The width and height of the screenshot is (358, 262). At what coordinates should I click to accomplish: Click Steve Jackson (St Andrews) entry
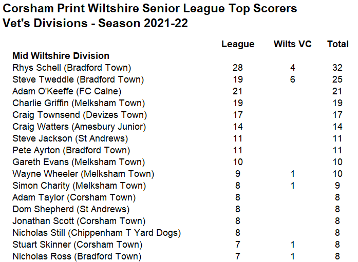click(70, 138)
